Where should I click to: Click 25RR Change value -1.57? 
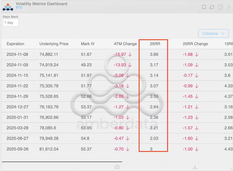coord(188,128)
